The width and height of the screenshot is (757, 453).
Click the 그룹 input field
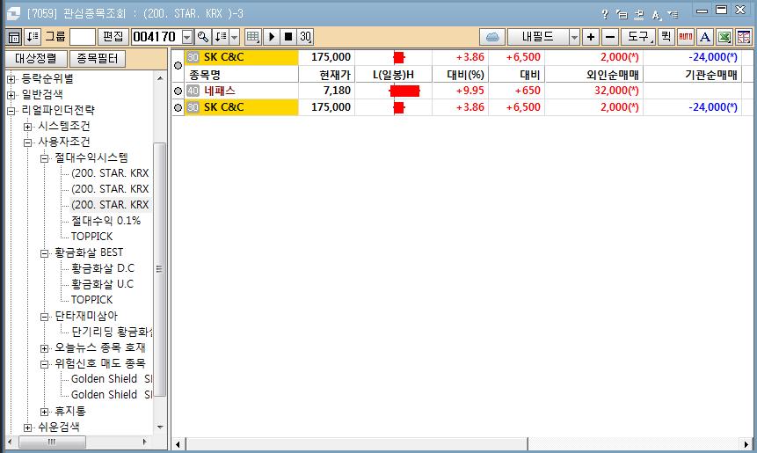pos(83,37)
